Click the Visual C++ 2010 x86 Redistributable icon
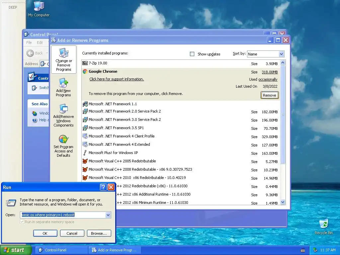Viewport: 340px width, 255px height. click(85, 178)
